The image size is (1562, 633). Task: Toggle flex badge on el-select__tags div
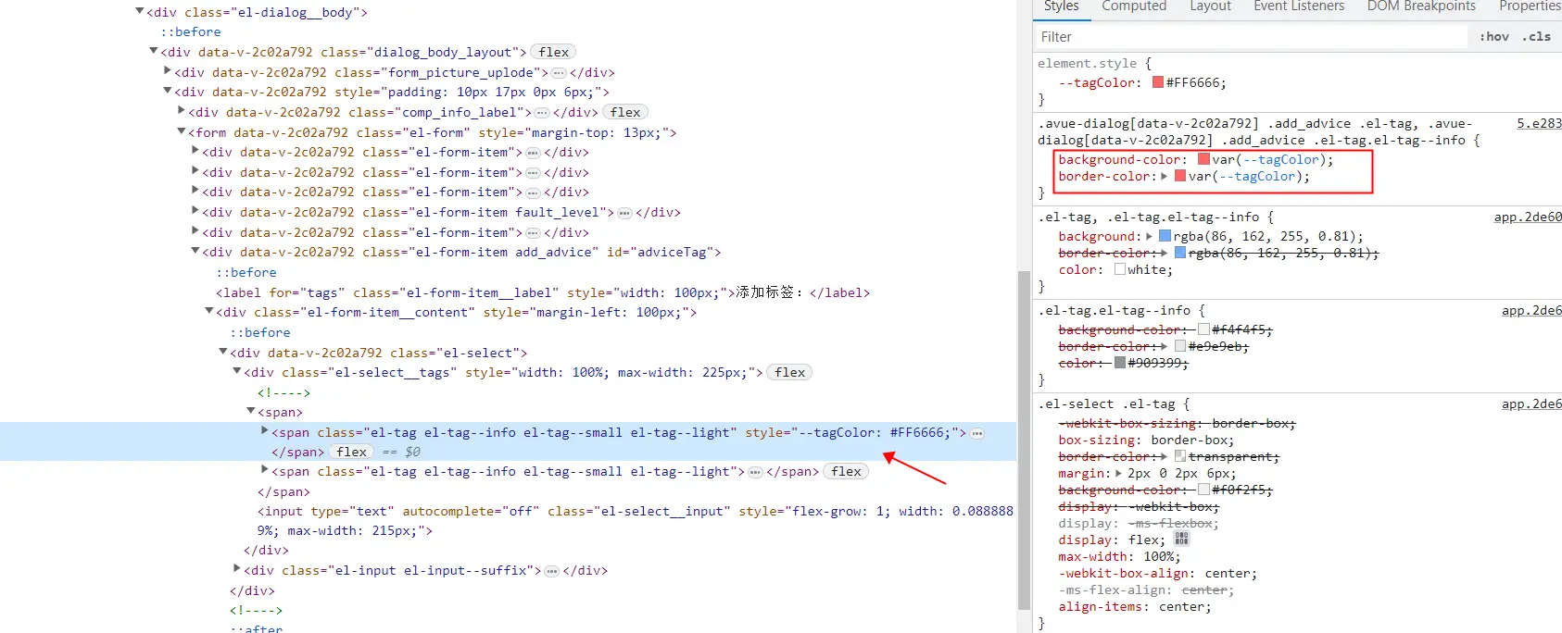pyautogui.click(x=789, y=372)
